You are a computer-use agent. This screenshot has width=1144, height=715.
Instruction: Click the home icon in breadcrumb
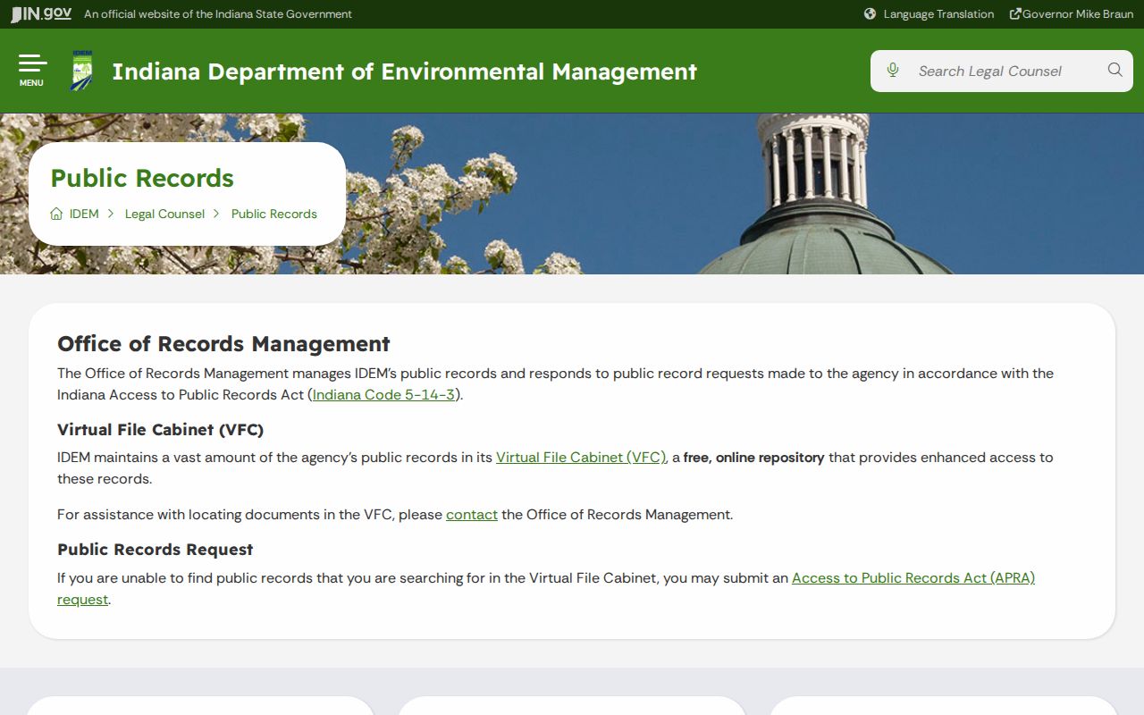[56, 214]
